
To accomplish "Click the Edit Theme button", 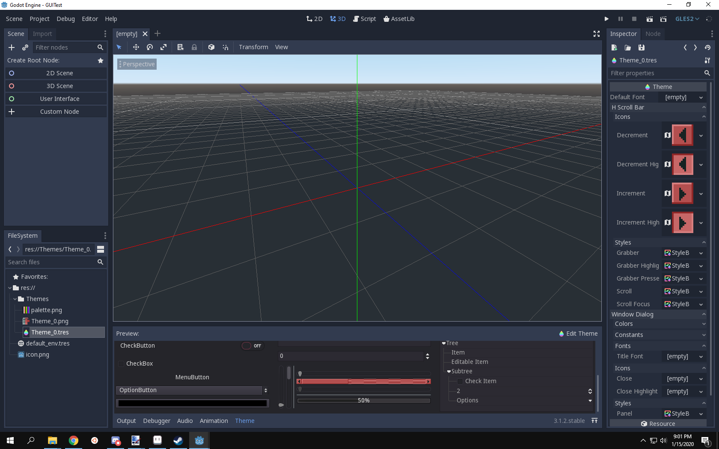I will click(578, 334).
